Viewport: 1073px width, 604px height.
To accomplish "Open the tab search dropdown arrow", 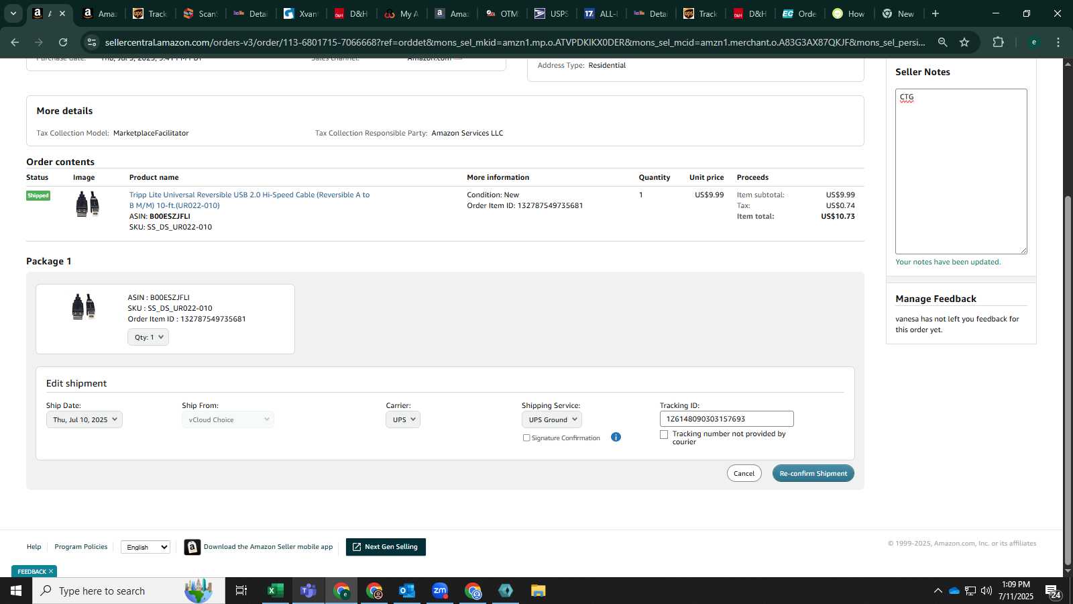I will pos(13,13).
